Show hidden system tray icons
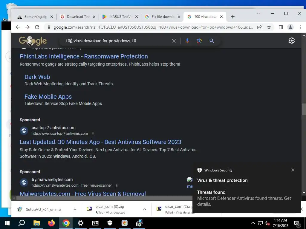Image resolution: width=306 pixels, height=229 pixels. [253, 223]
